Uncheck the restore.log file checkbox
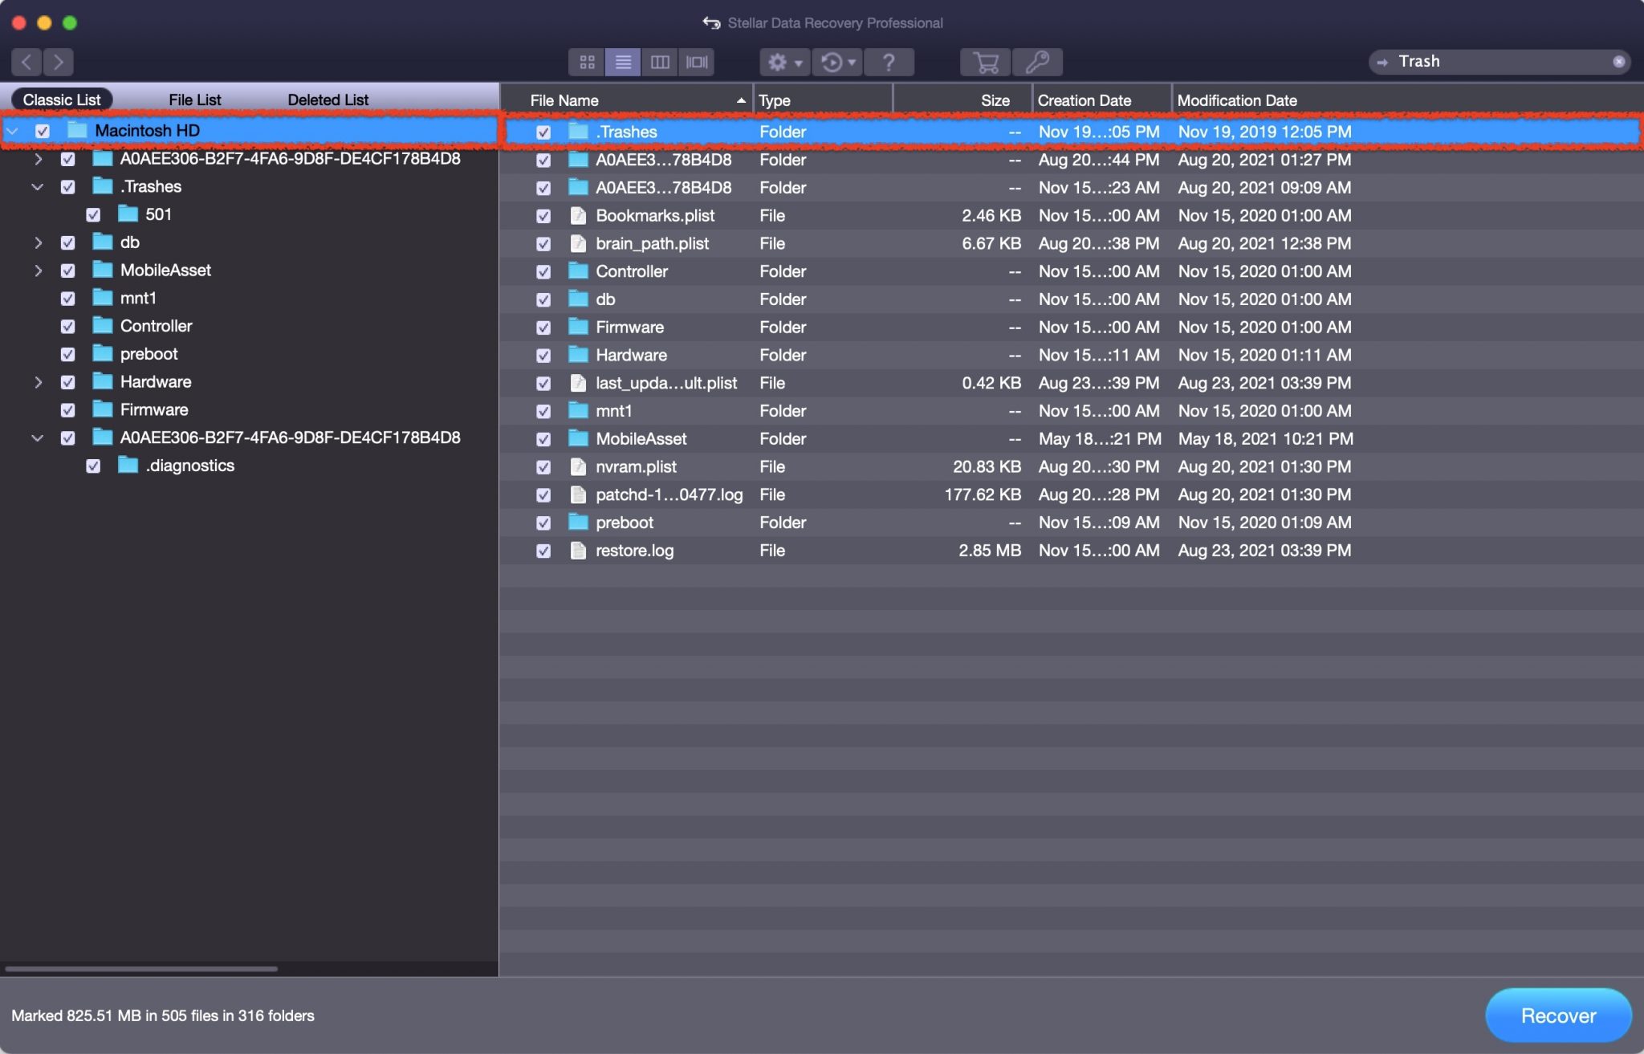 (x=543, y=551)
